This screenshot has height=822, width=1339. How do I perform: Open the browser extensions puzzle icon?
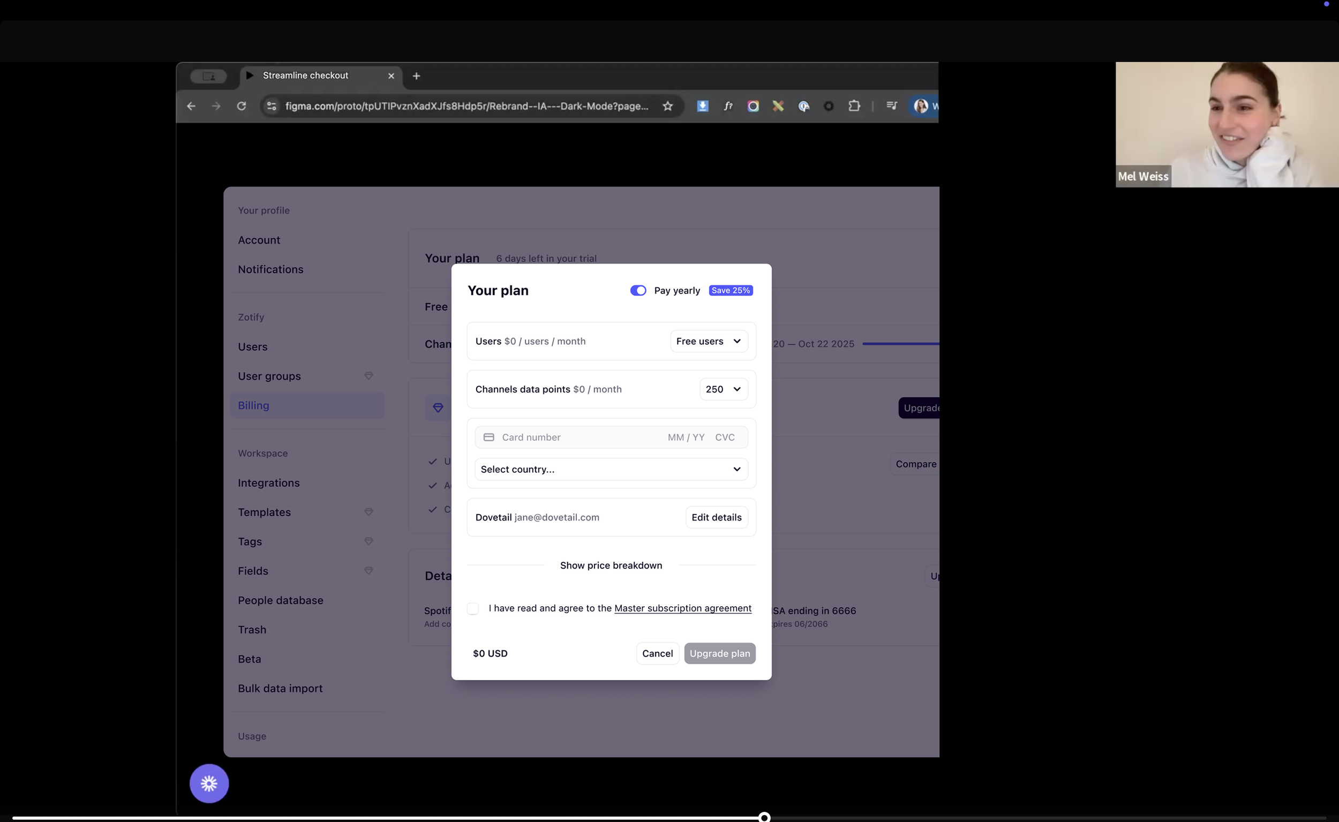point(854,106)
